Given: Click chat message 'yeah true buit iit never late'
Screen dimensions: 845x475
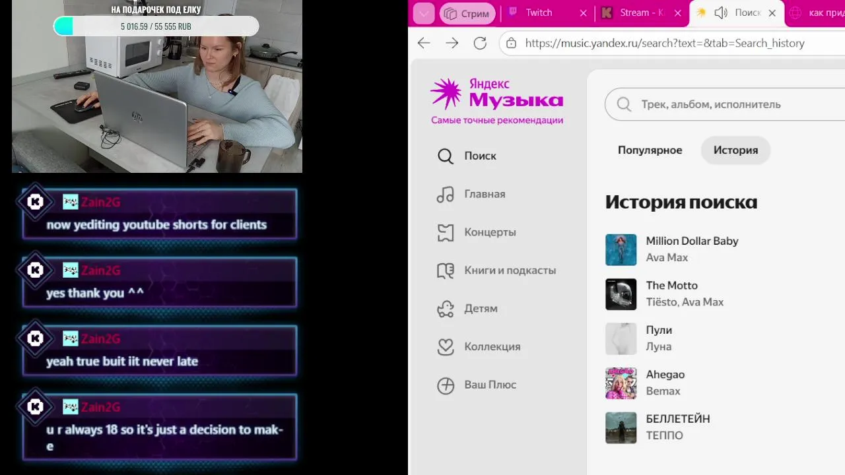Looking at the screenshot, I should (122, 362).
